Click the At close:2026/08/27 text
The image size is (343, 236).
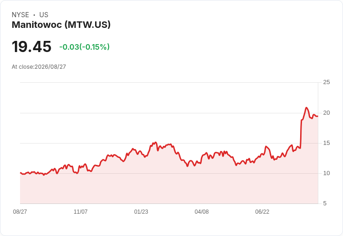(x=39, y=67)
